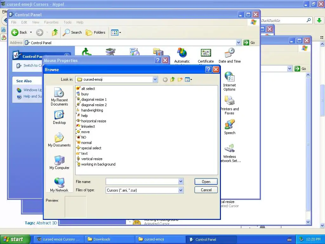Open Favorites menu in Control Panel window
325x244 pixels.
click(x=51, y=22)
